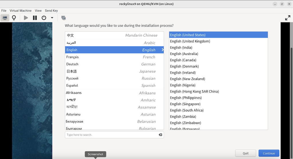Screen dimensions: 293x159
Task: Click the Quit button
Action: tap(246, 153)
